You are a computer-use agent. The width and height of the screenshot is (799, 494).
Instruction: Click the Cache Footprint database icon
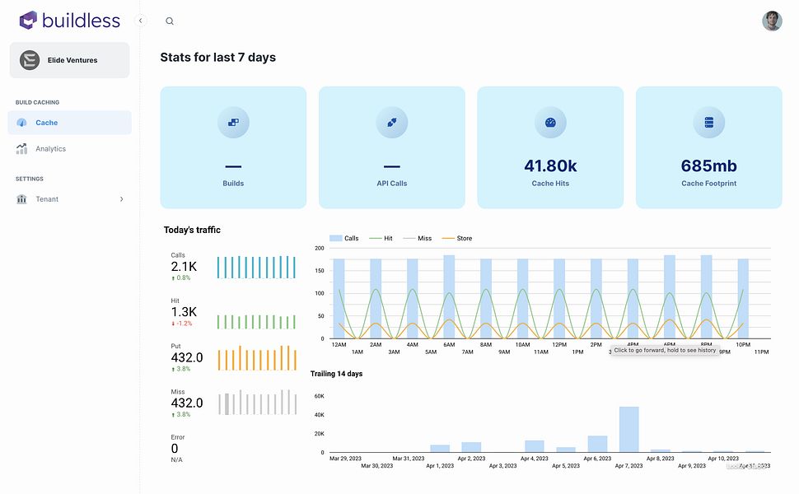[x=709, y=122]
